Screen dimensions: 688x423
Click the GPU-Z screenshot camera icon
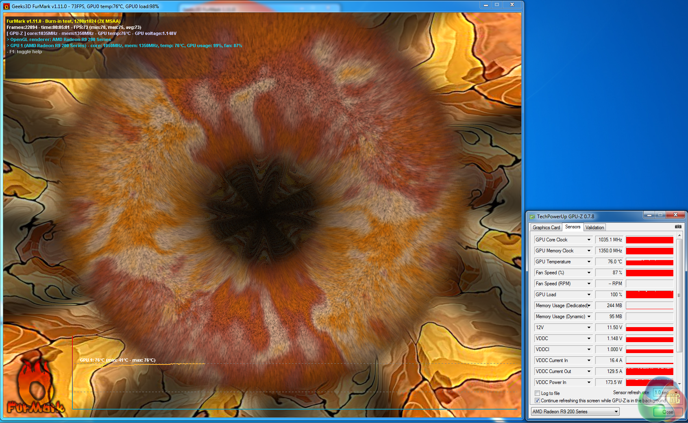tap(678, 227)
